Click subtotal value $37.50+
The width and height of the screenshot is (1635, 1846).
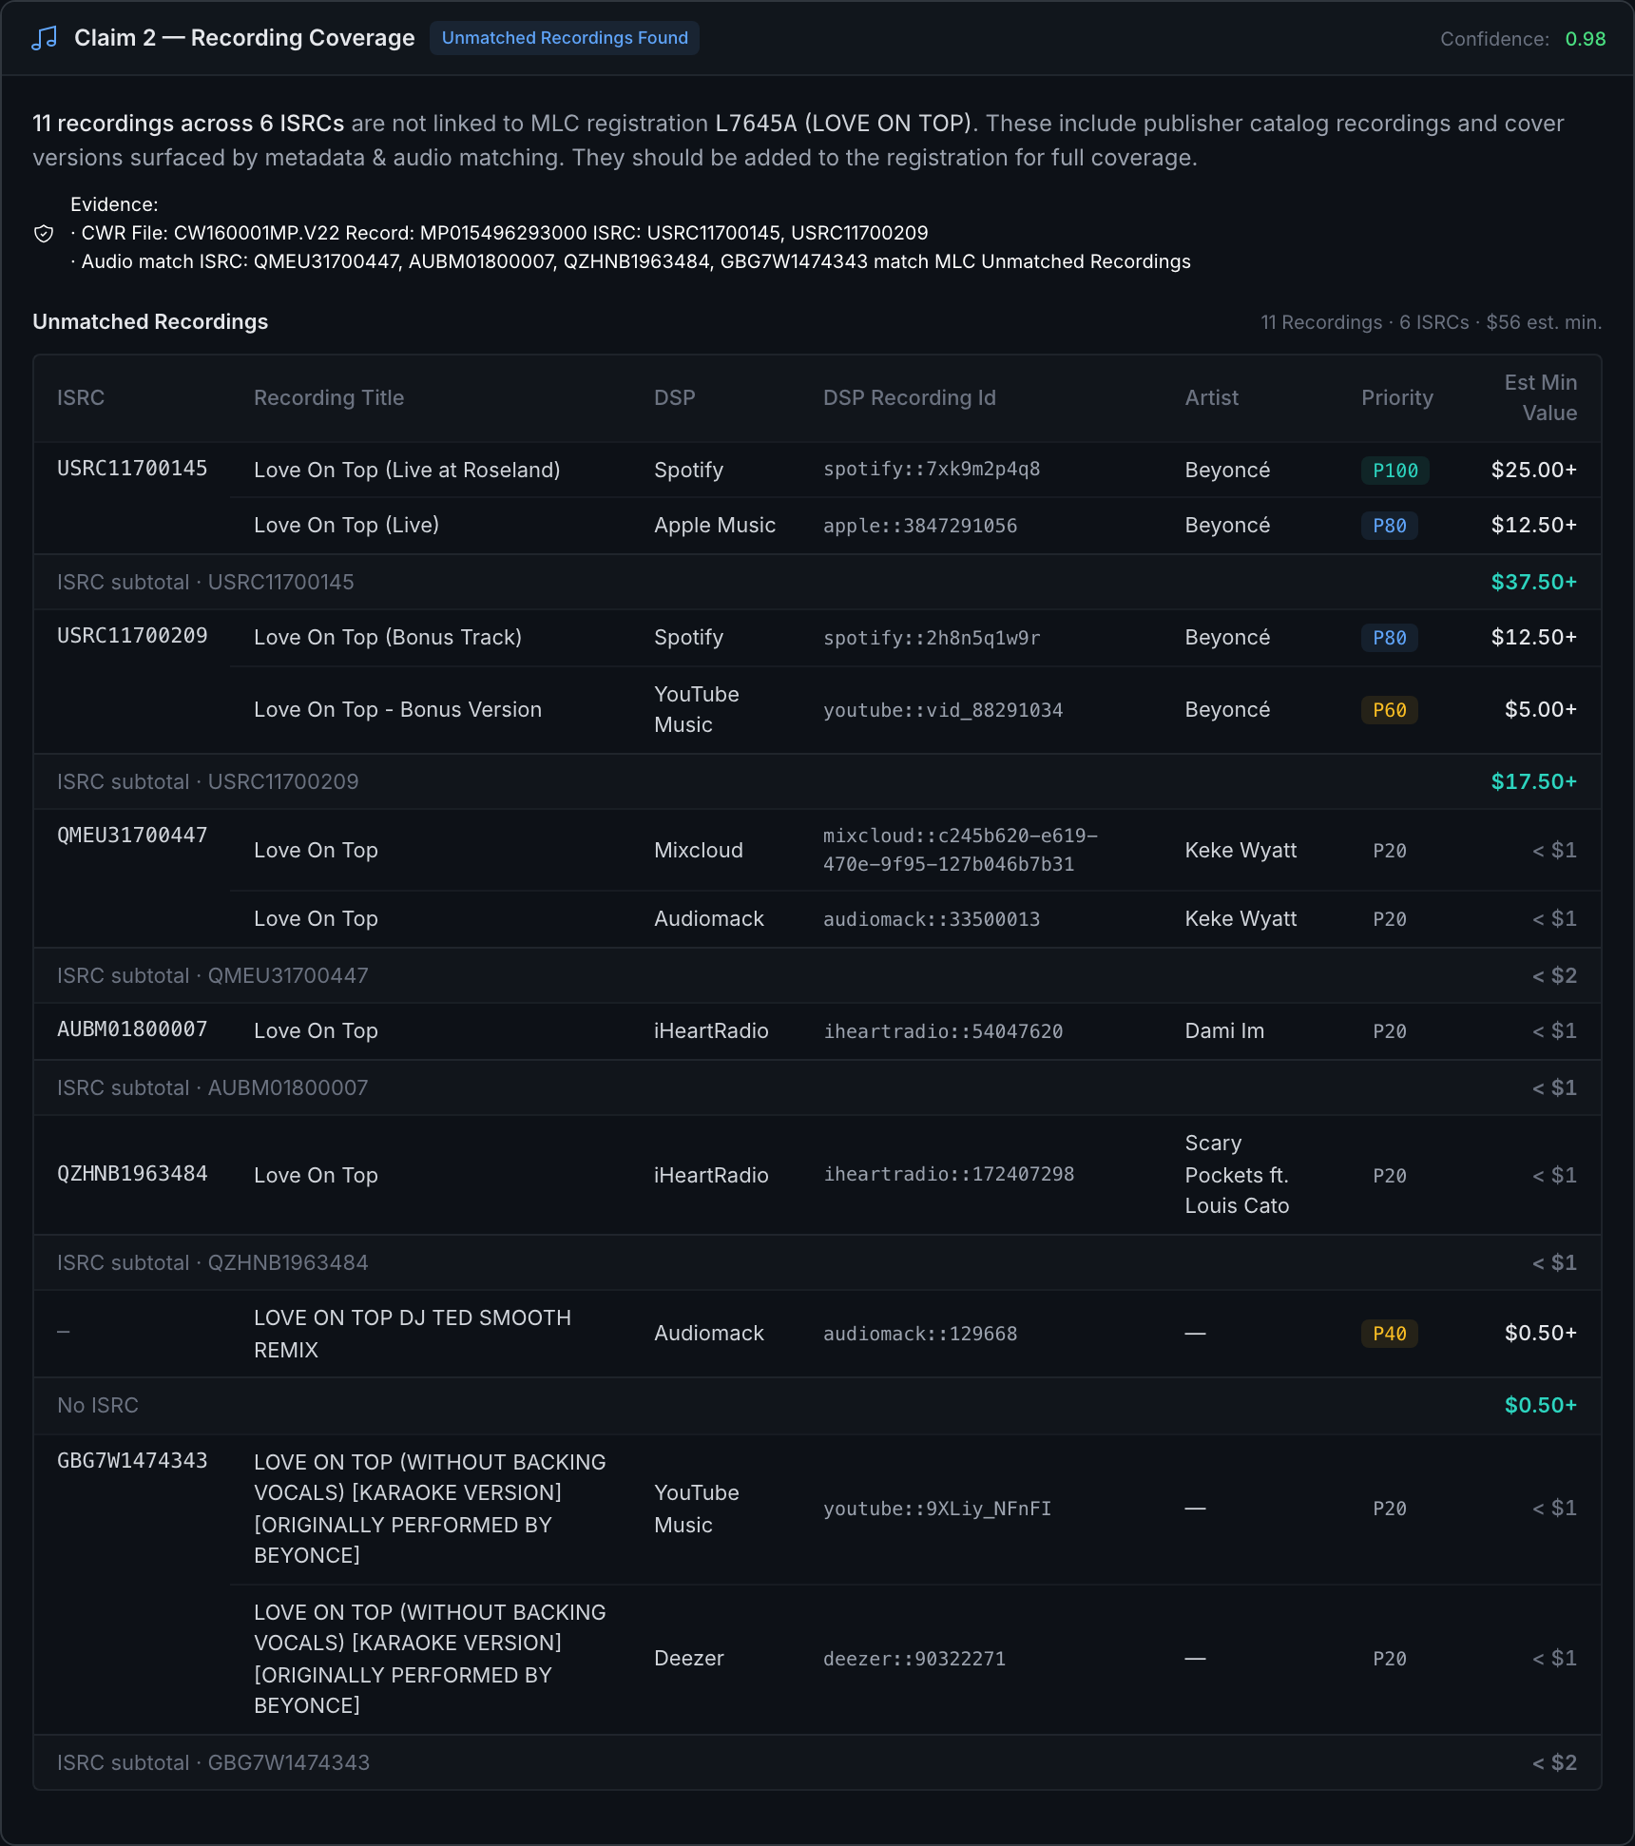1533,582
